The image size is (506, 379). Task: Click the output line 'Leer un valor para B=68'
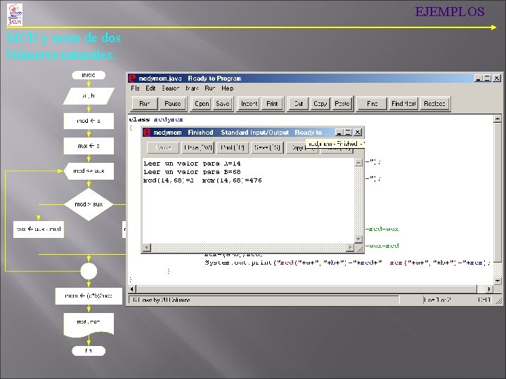(x=192, y=172)
